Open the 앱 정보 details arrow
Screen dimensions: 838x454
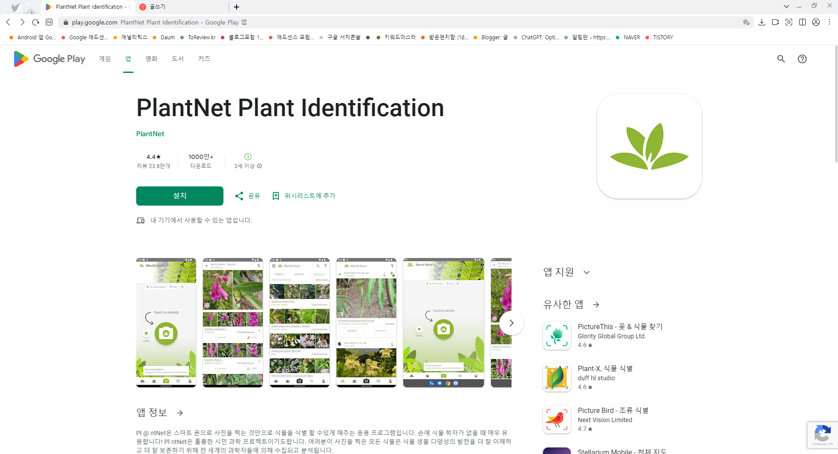coord(179,413)
